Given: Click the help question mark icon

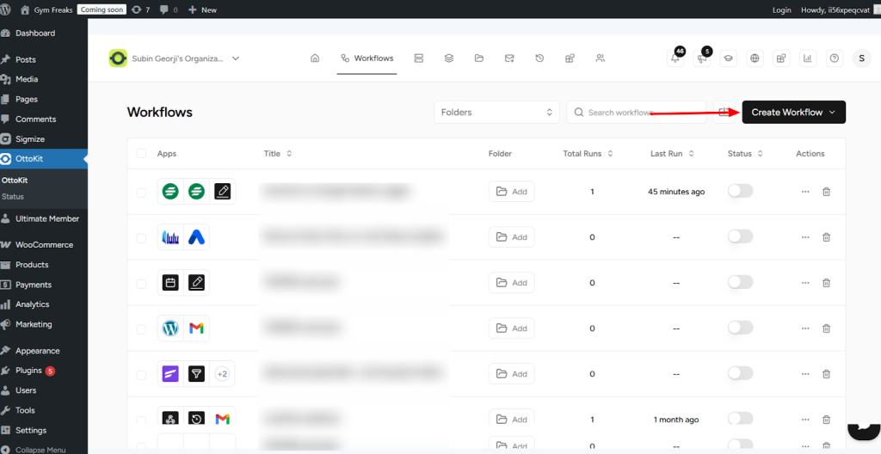Looking at the screenshot, I should 834,58.
